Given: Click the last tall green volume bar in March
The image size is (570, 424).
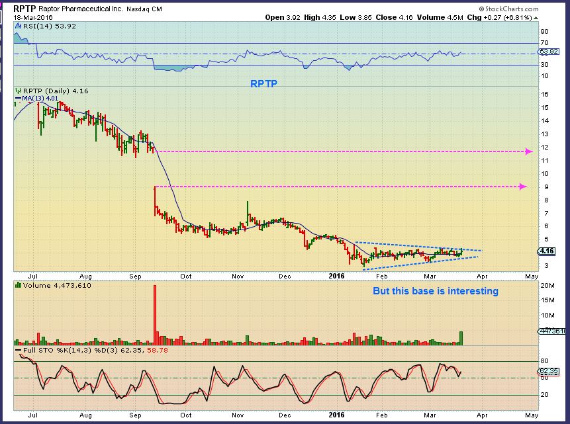Looking at the screenshot, I should click(x=461, y=338).
